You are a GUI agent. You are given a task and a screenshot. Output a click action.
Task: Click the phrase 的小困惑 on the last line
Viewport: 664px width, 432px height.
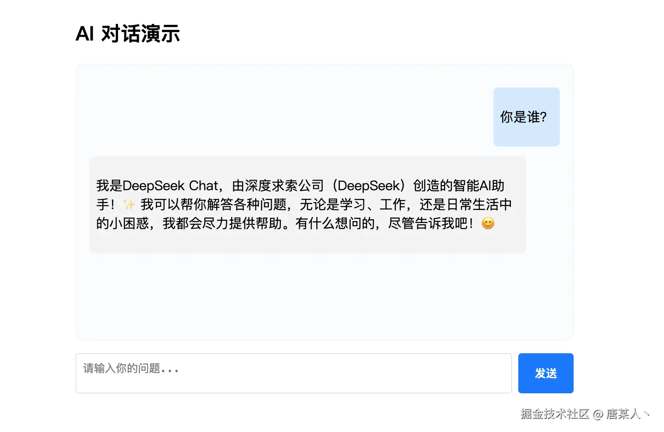[x=123, y=223]
